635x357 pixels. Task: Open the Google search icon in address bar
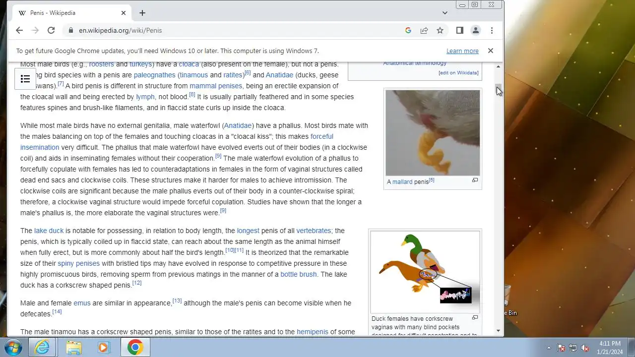tap(408, 30)
